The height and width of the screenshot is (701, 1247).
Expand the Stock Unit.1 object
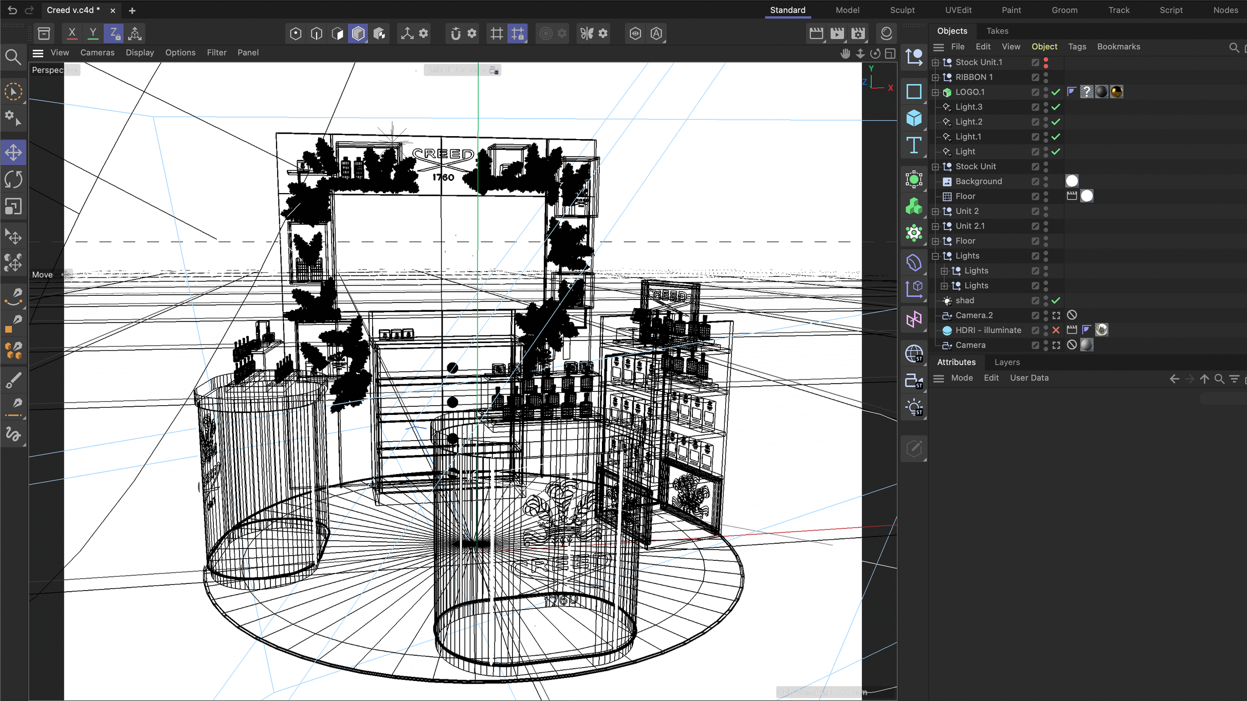pyautogui.click(x=936, y=63)
